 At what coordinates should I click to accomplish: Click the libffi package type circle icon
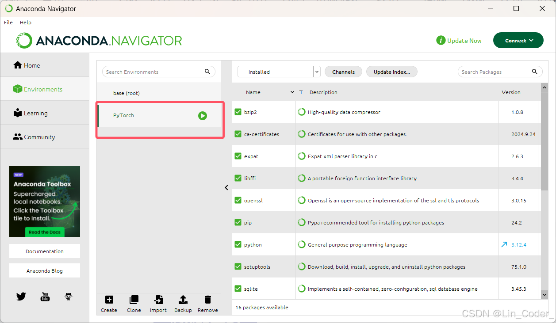tap(302, 178)
